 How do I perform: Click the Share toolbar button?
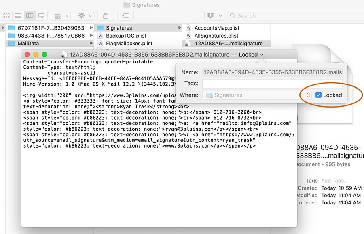coord(106,15)
